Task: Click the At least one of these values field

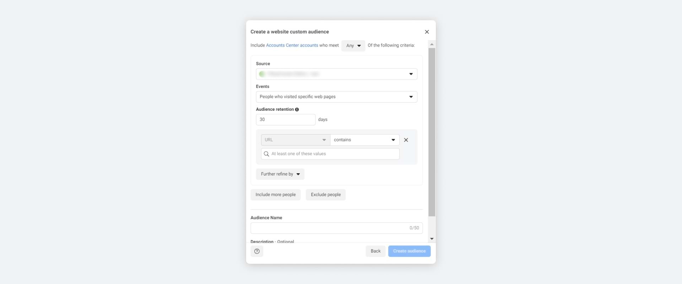Action: [330, 154]
